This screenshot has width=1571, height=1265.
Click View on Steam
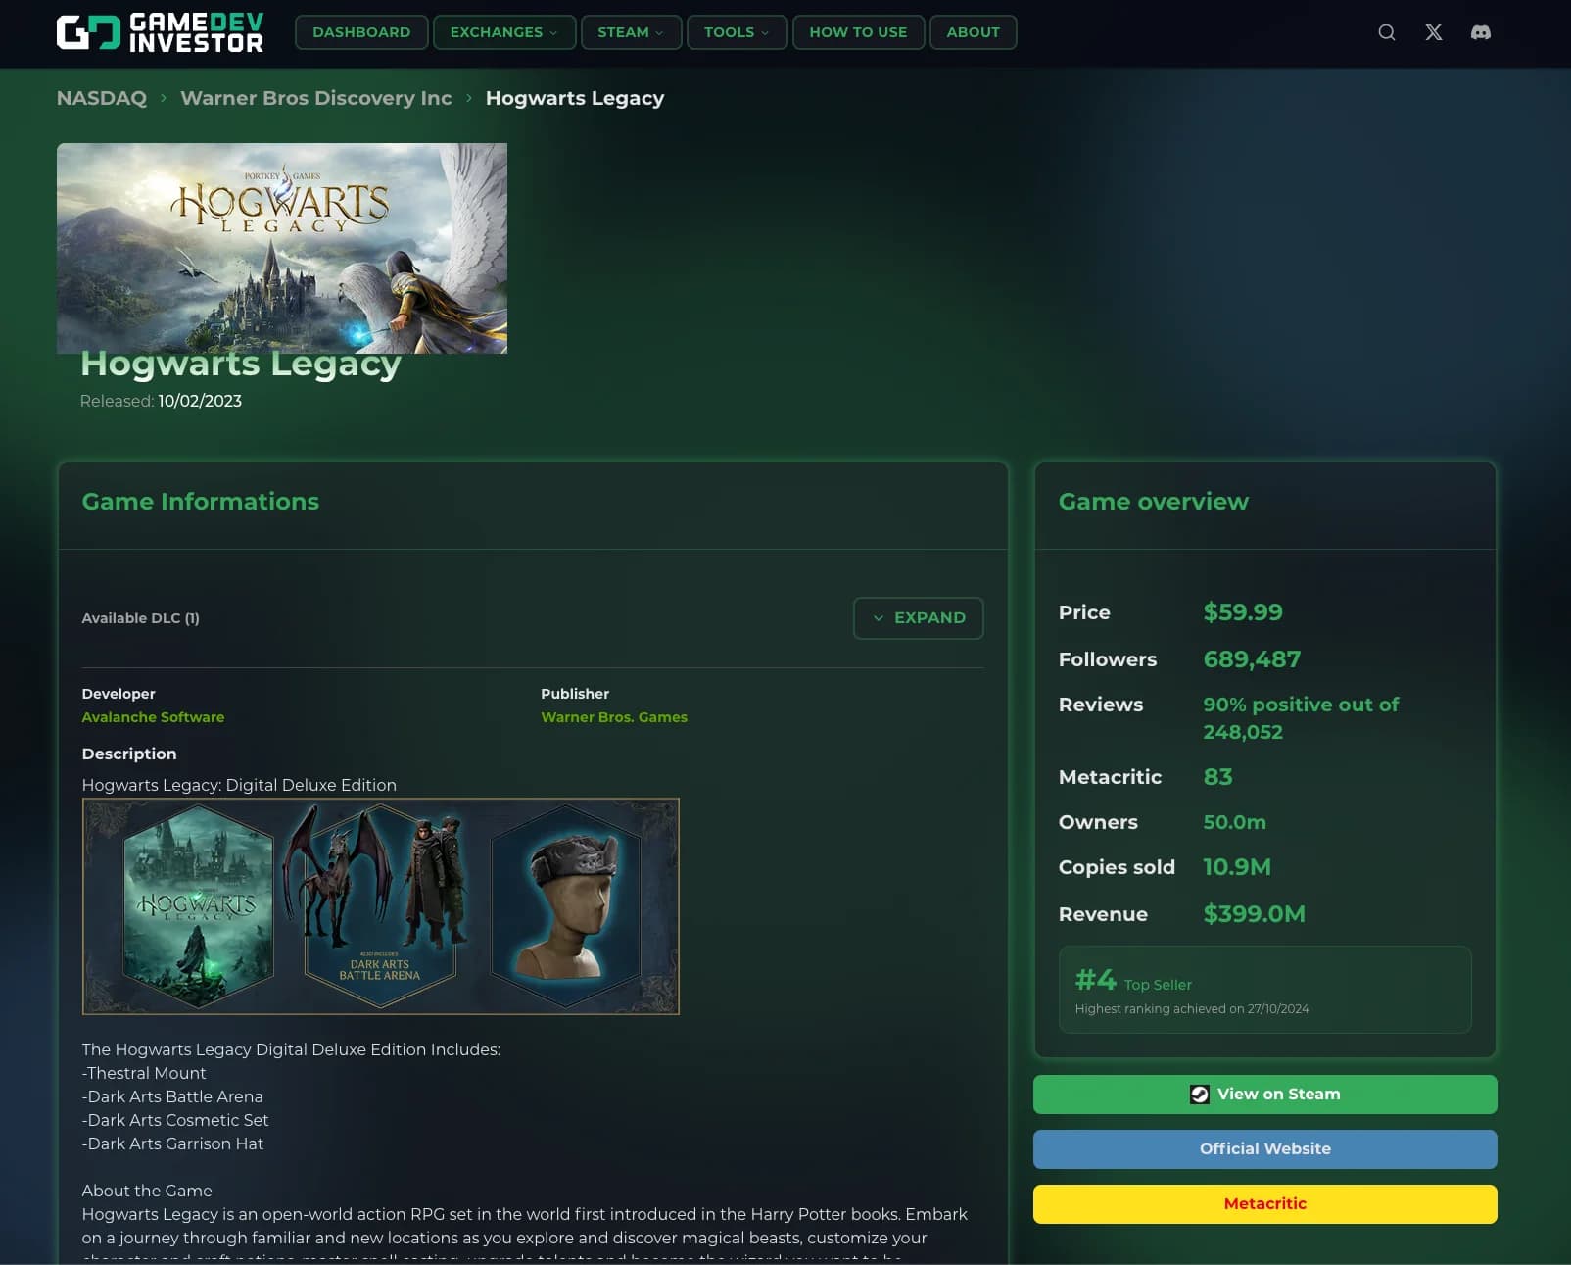1264,1095
